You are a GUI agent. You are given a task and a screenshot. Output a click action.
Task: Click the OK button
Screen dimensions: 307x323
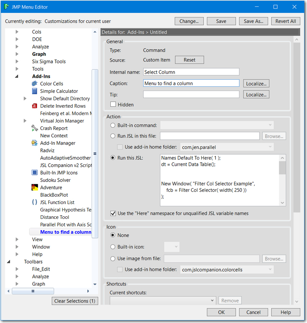[x=221, y=312]
